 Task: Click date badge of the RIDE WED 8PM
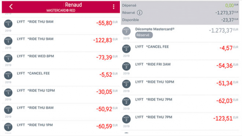pos(8,58)
